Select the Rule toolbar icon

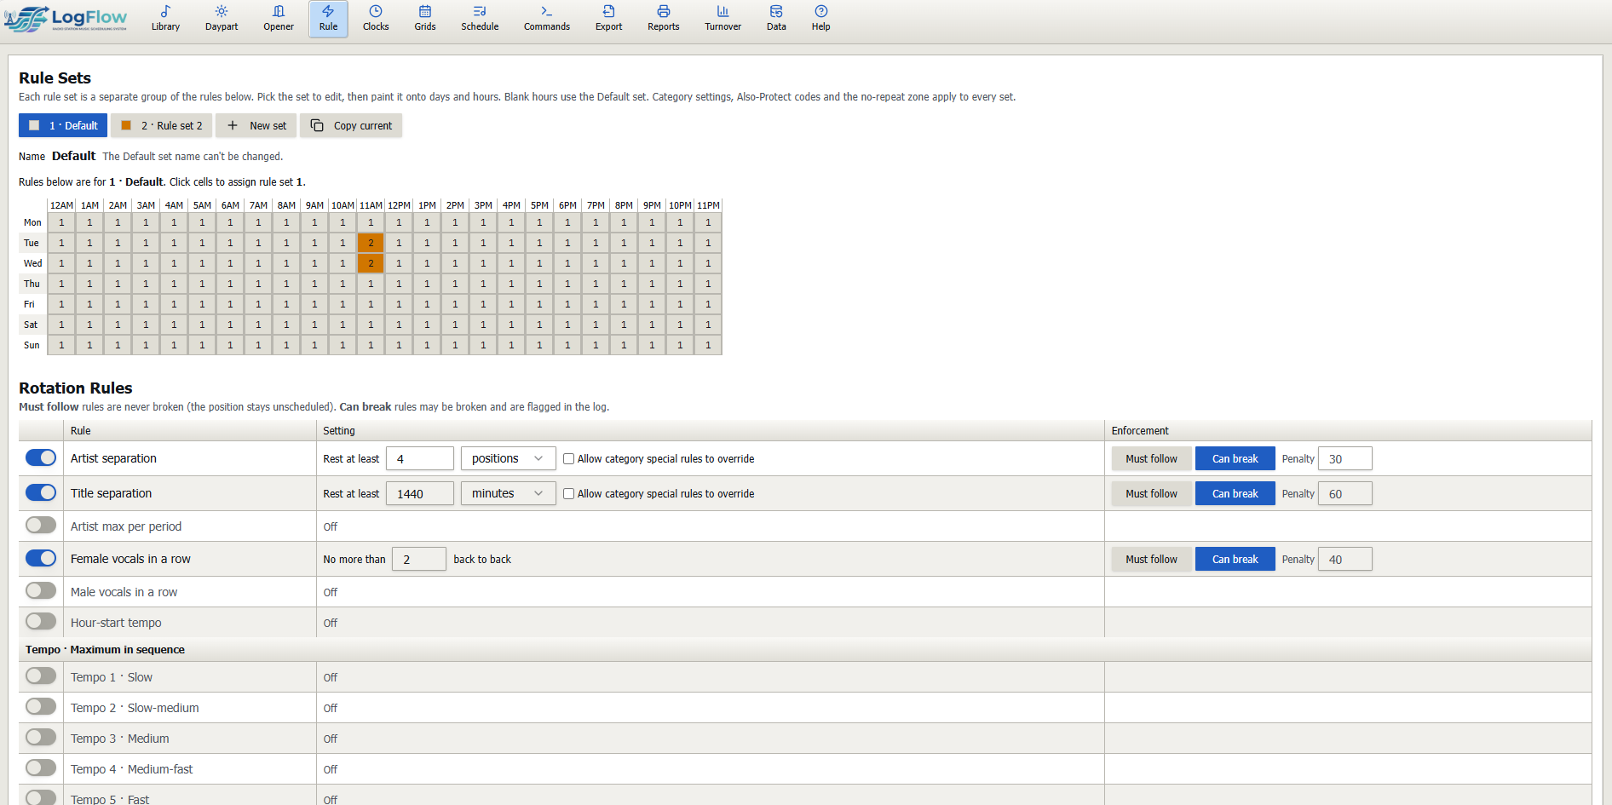coord(328,18)
